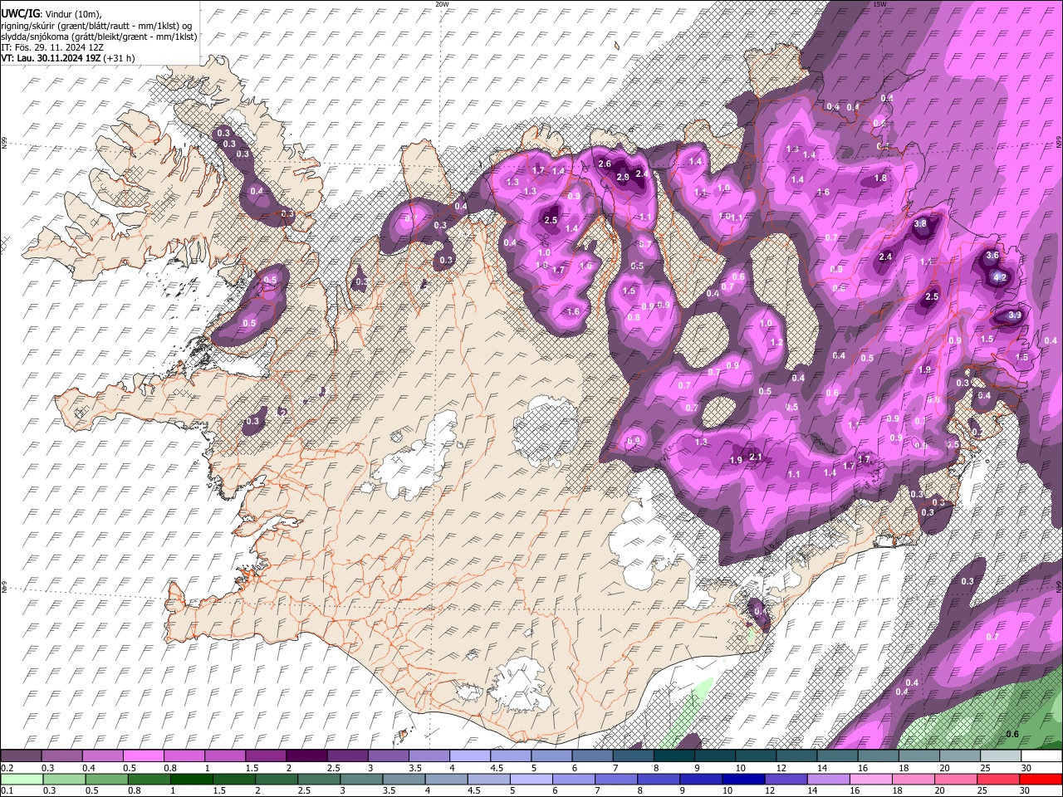
Task: Pick the red swatch between 25 and 30 in lower legend
Action: pos(998,780)
